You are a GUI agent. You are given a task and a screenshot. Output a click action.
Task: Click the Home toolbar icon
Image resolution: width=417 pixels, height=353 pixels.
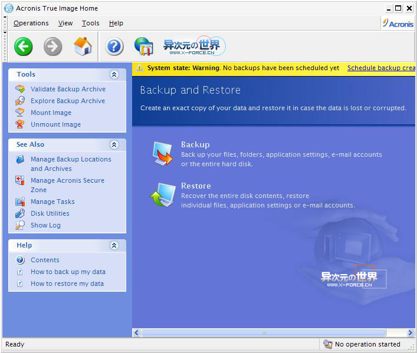(x=83, y=46)
